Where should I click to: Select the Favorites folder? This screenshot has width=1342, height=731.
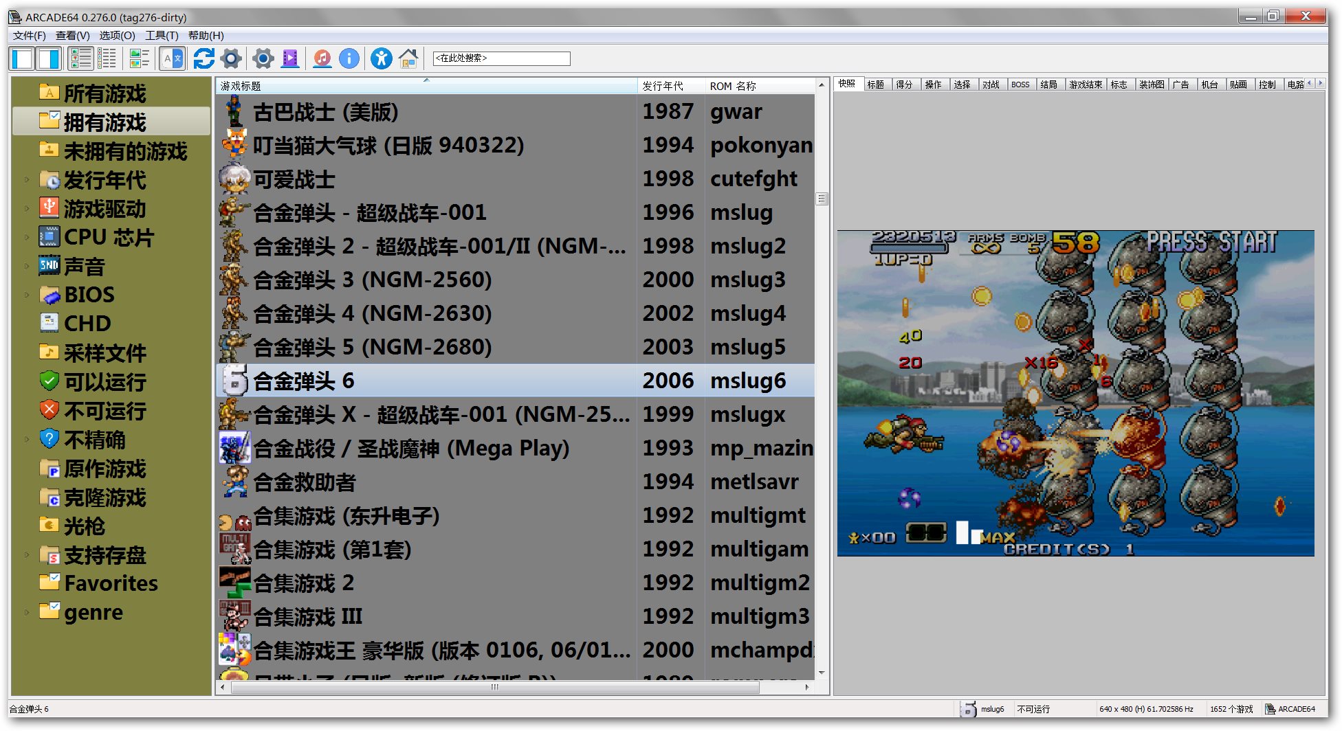111,583
